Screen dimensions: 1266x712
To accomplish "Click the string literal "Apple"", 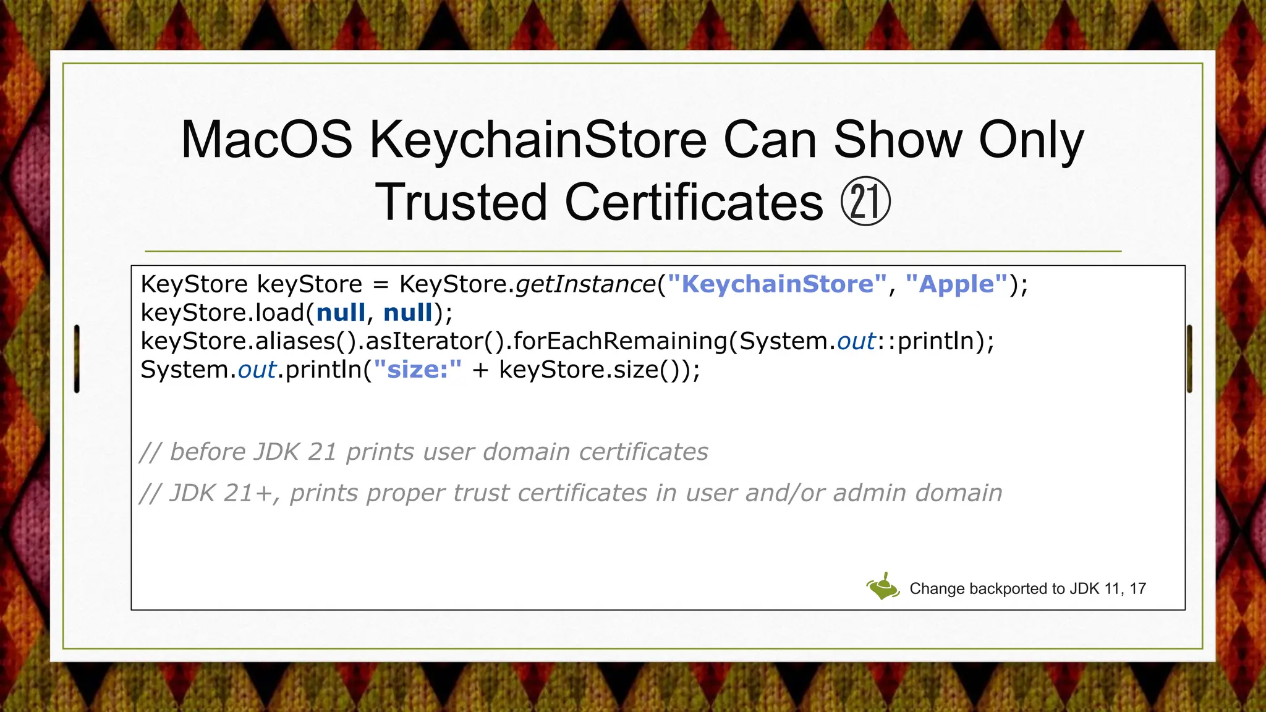I will click(x=956, y=284).
